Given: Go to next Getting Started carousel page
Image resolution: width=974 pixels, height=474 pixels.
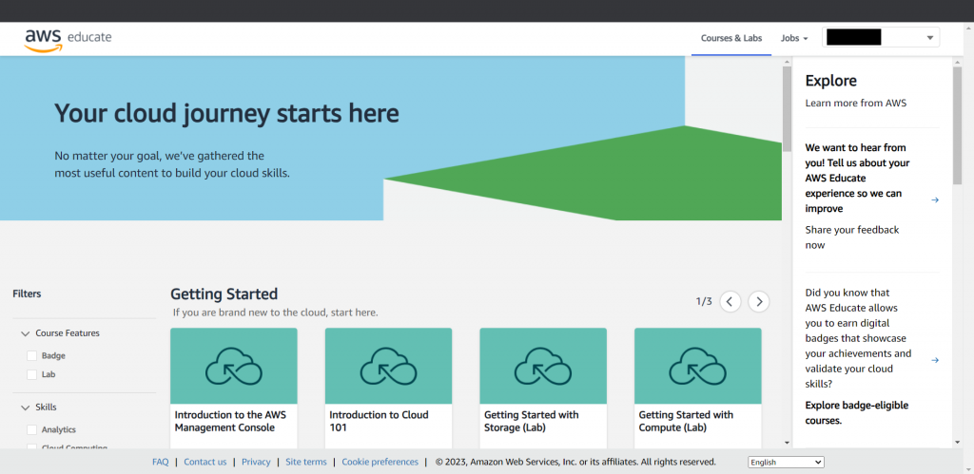Looking at the screenshot, I should coord(759,301).
